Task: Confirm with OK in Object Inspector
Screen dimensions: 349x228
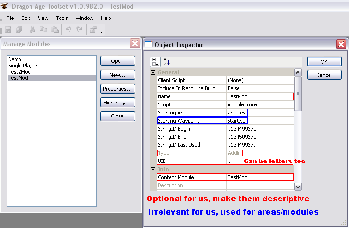Action: click(324, 62)
